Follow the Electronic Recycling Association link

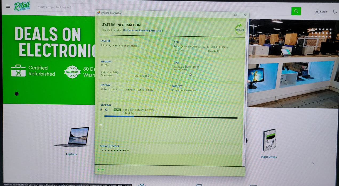click(143, 30)
